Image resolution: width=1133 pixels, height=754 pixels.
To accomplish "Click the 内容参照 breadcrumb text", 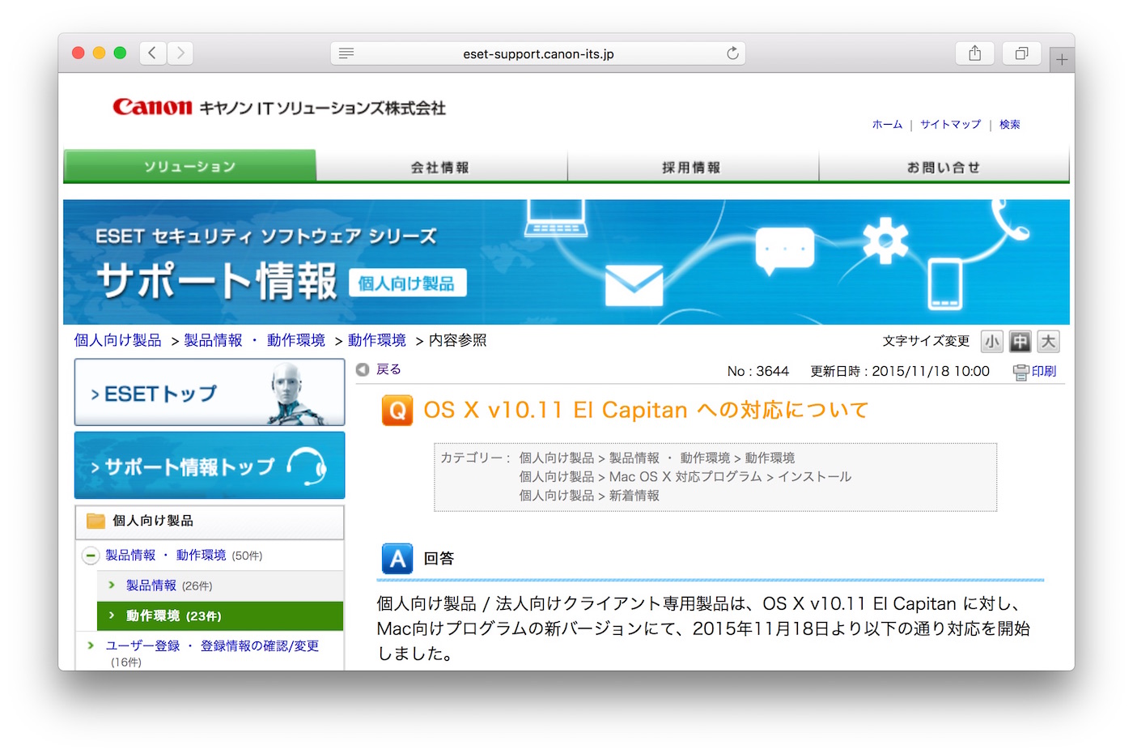I will pyautogui.click(x=458, y=340).
